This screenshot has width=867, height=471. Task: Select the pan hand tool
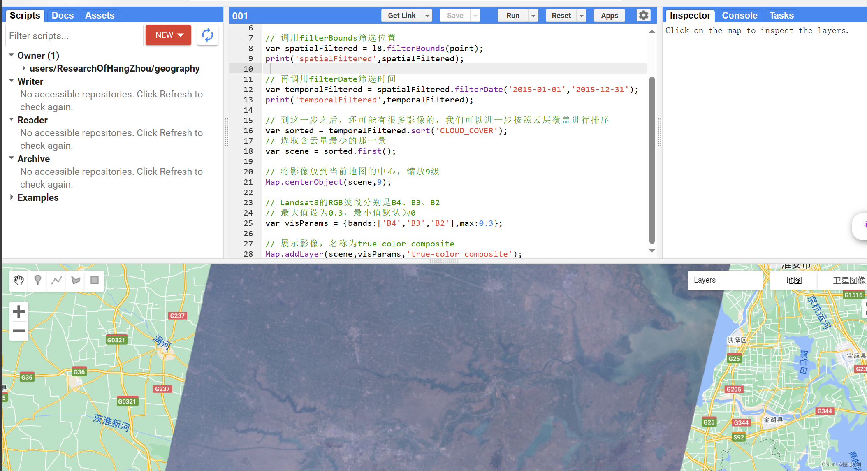(19, 281)
